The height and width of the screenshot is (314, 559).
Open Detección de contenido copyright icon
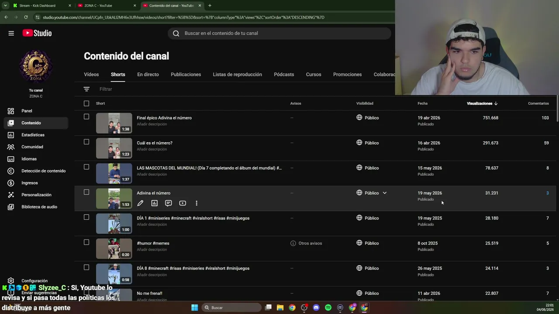(x=11, y=171)
